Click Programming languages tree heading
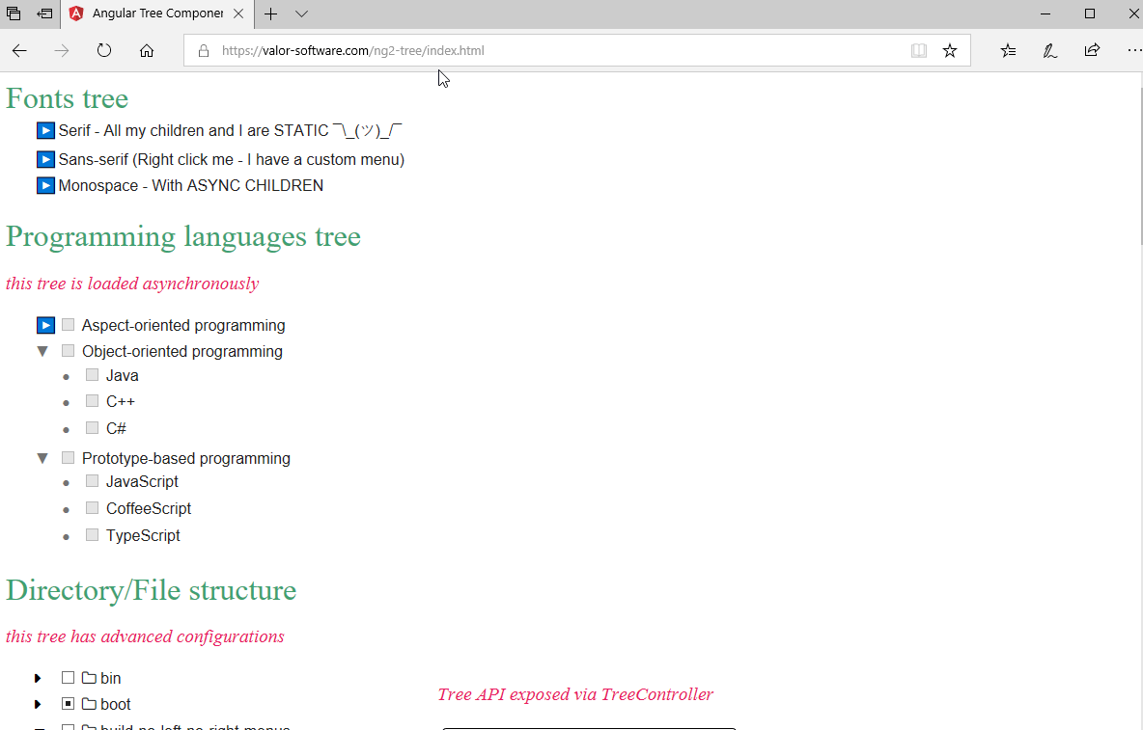 183,236
